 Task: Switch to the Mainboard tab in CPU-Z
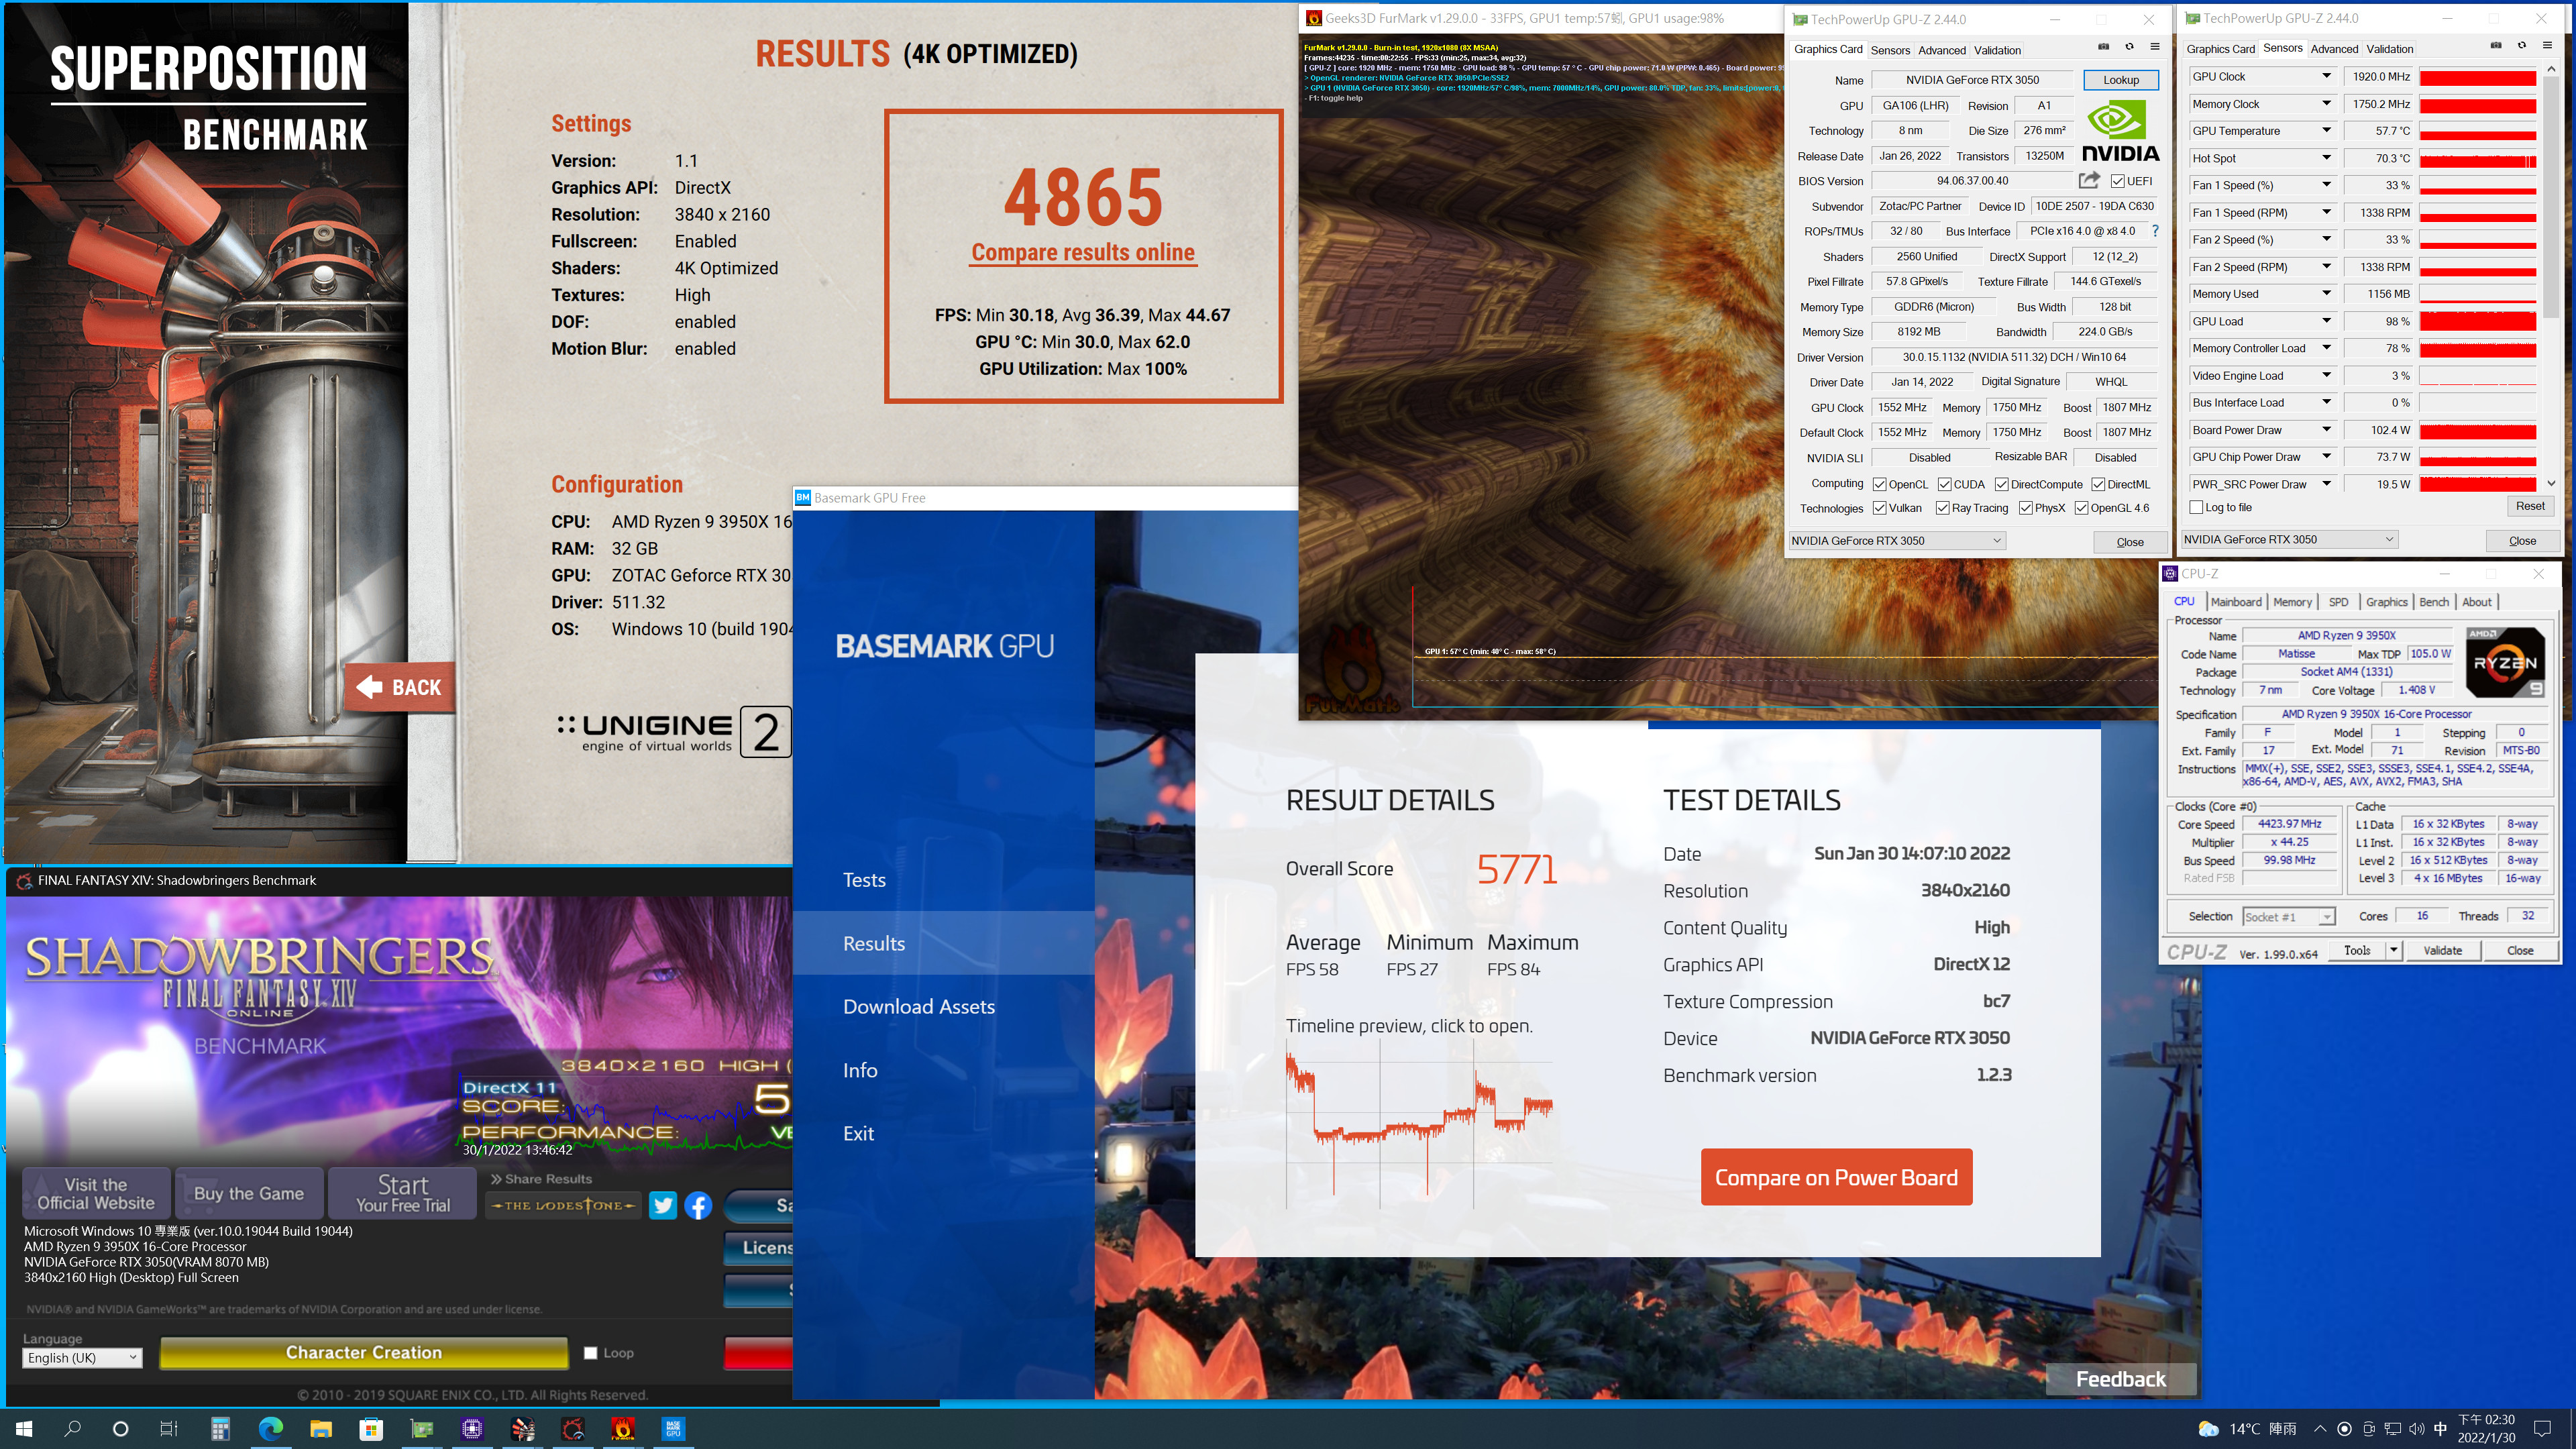click(2236, 602)
